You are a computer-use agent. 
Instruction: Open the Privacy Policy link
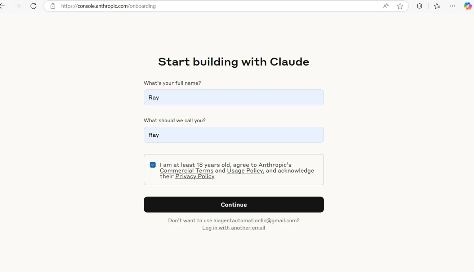pyautogui.click(x=195, y=176)
